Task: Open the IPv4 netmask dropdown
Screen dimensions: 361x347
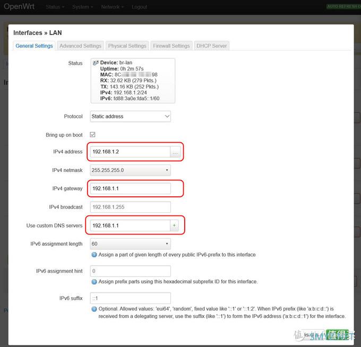Action: pyautogui.click(x=130, y=170)
